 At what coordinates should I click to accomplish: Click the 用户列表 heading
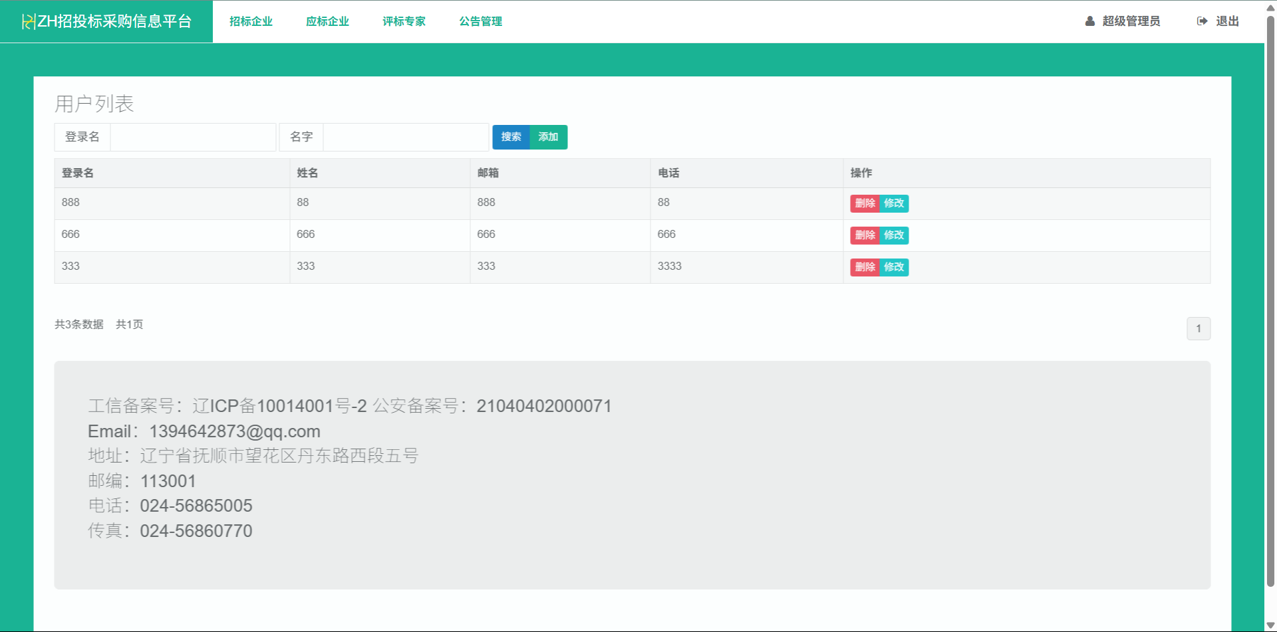(94, 104)
